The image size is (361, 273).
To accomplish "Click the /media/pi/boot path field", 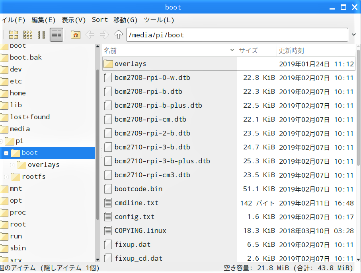I will coord(237,35).
